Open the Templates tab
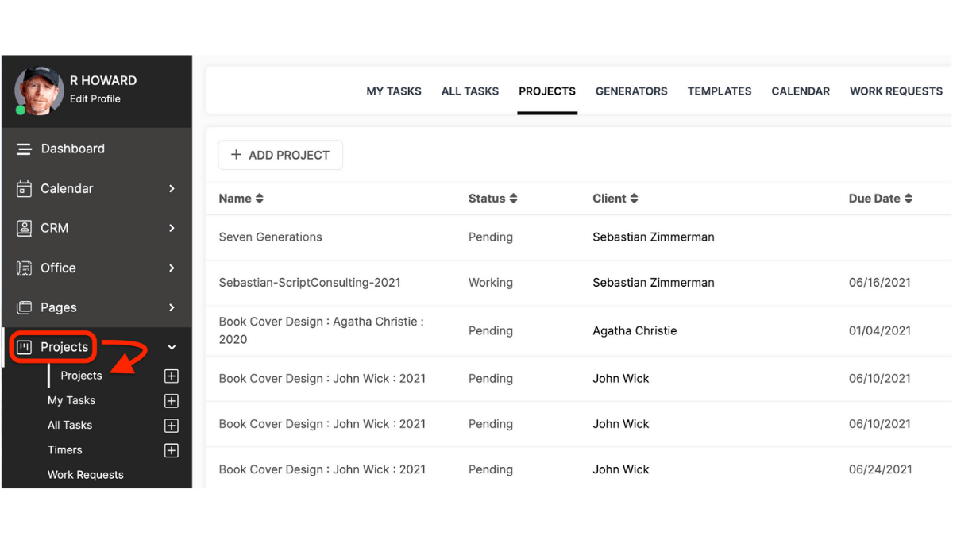The height and width of the screenshot is (544, 953). 719,91
